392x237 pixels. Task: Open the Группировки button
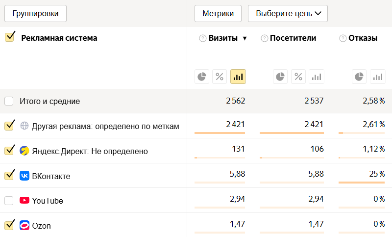click(x=35, y=14)
